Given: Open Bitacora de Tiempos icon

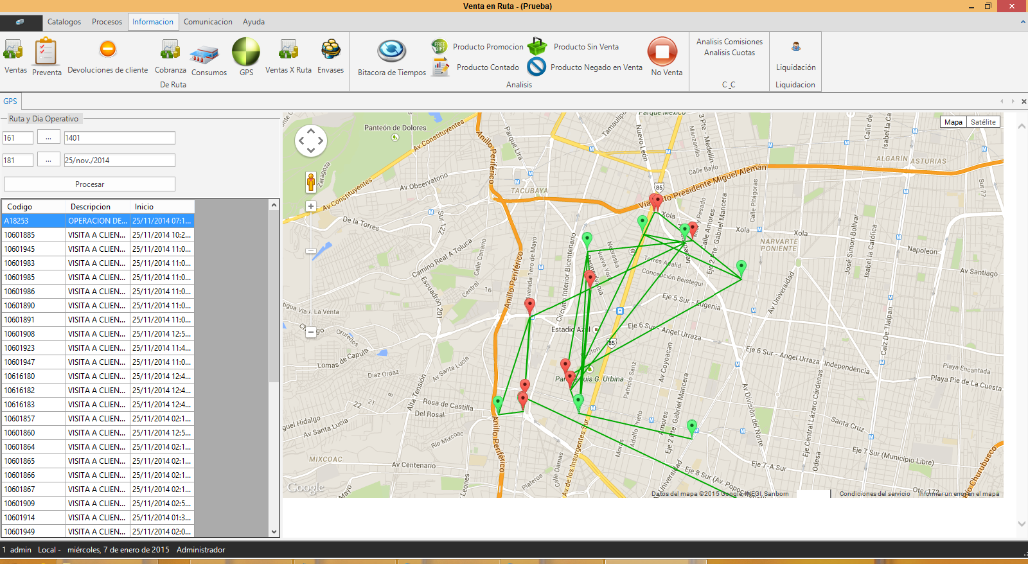Looking at the screenshot, I should [392, 51].
